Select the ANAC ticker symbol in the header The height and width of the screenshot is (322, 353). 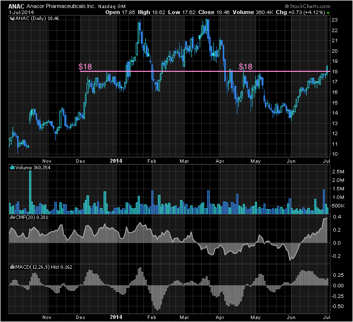coord(17,7)
